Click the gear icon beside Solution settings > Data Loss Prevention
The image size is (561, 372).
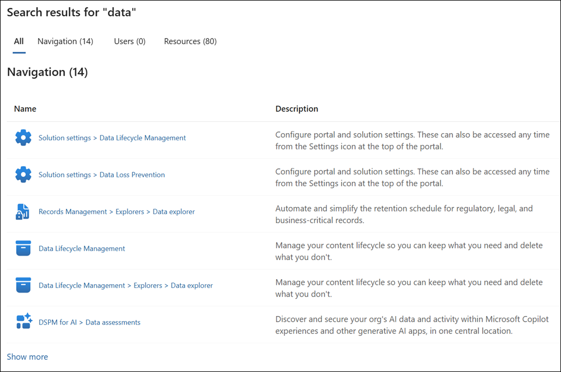click(x=23, y=175)
